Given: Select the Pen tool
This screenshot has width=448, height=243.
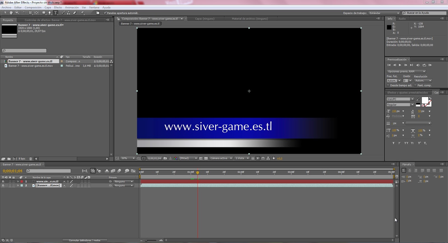Looking at the screenshot, I should point(50,13).
